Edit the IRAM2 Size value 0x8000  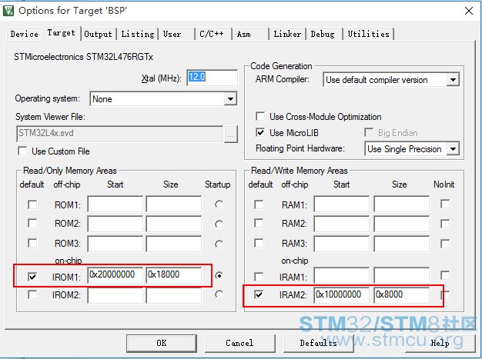pos(401,295)
